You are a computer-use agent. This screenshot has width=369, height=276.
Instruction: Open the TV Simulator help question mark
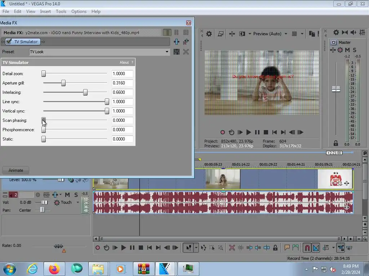[132, 63]
